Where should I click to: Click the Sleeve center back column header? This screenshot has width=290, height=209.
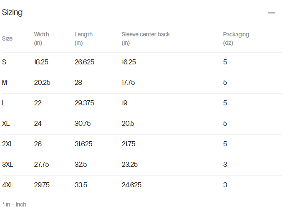click(x=146, y=38)
